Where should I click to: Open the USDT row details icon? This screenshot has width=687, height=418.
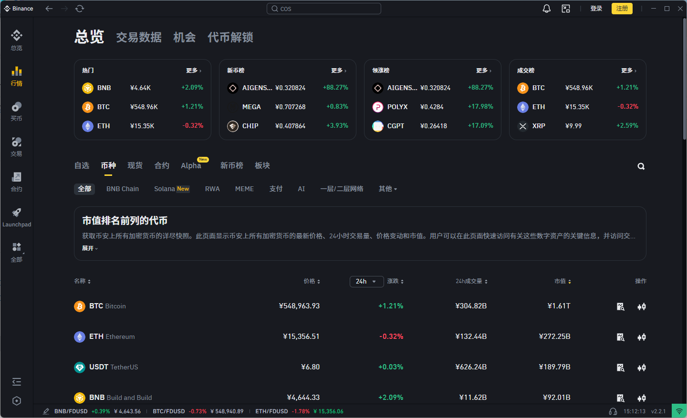point(621,367)
